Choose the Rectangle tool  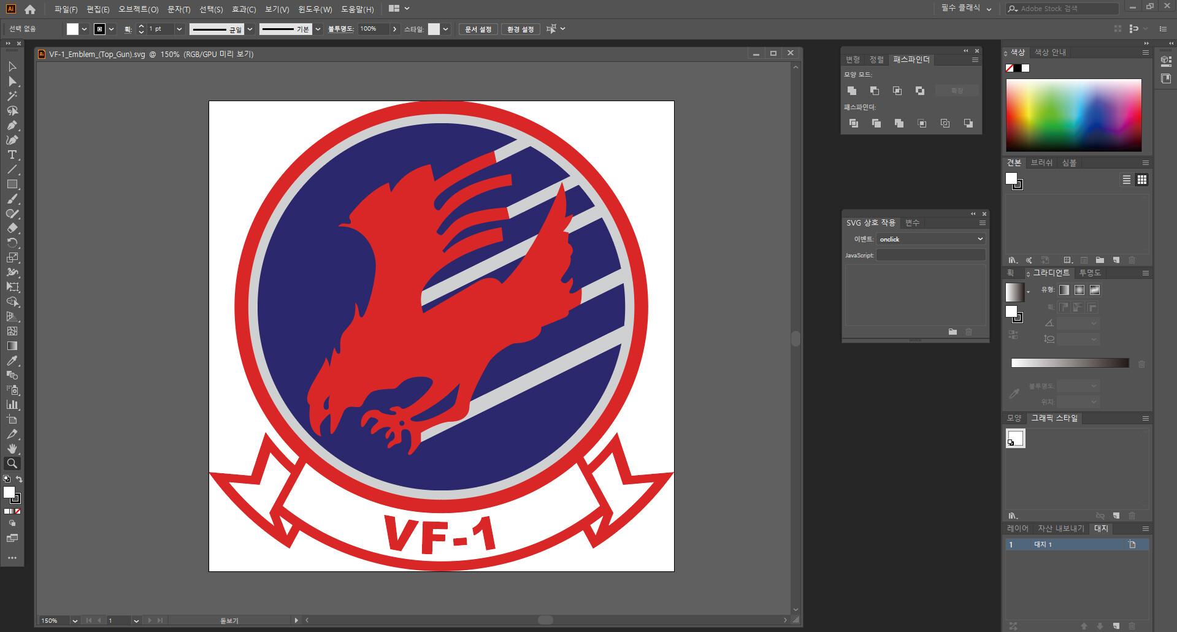(12, 184)
